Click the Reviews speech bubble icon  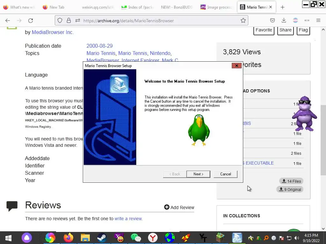(12, 206)
